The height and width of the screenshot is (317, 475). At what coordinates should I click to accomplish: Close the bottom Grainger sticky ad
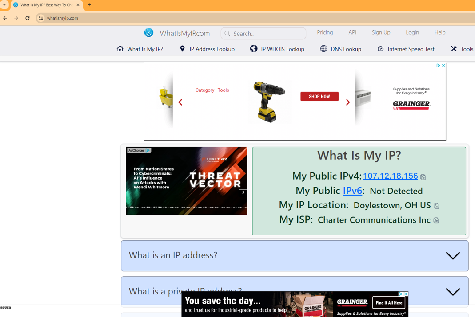click(406, 294)
